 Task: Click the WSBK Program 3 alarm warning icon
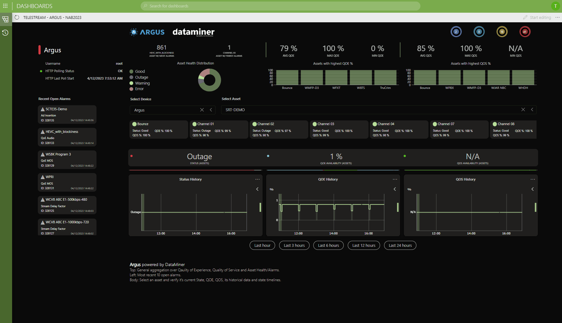(43, 154)
